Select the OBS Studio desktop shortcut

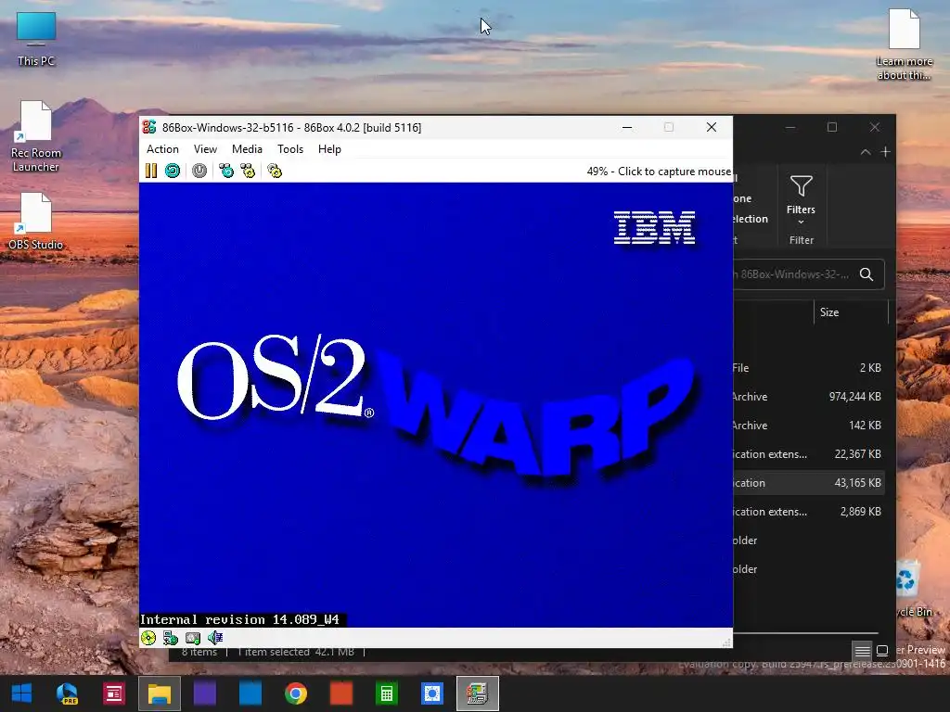click(x=36, y=222)
